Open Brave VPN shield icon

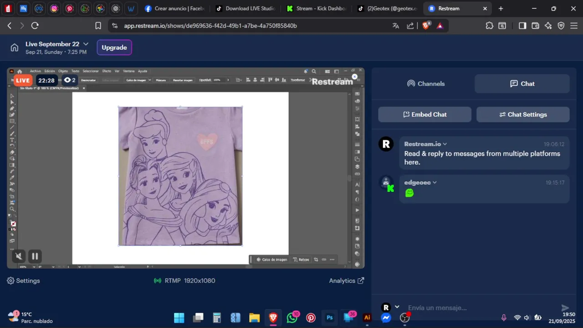pyautogui.click(x=561, y=26)
